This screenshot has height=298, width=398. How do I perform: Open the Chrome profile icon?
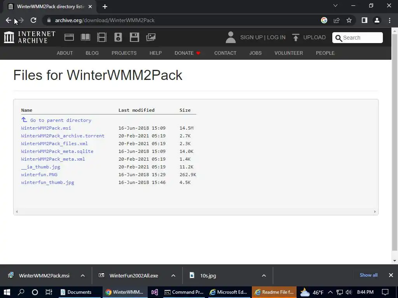point(377,20)
